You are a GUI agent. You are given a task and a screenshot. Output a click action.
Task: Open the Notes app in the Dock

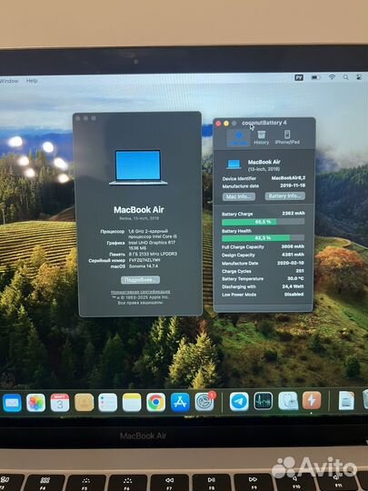pos(132,403)
